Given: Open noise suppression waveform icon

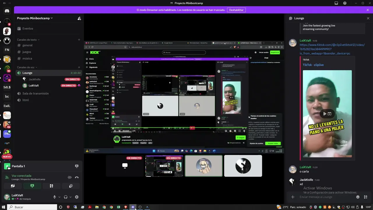Looking at the screenshot, I should tap(70, 177).
